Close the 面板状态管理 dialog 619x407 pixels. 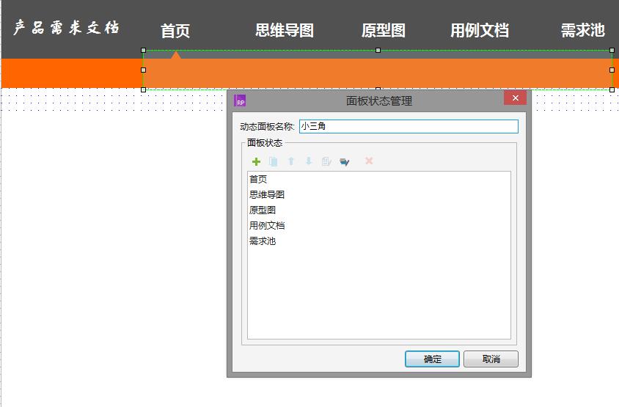(x=515, y=98)
